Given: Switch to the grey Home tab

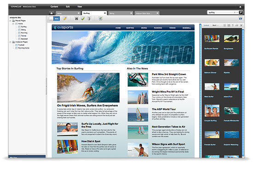Looking at the screenshot, I should (68, 13).
